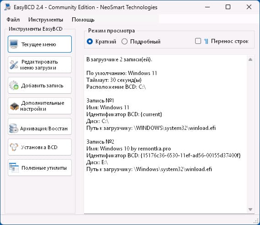Click inside the boot entries text area
This screenshot has height=225, width=260.
[165, 134]
